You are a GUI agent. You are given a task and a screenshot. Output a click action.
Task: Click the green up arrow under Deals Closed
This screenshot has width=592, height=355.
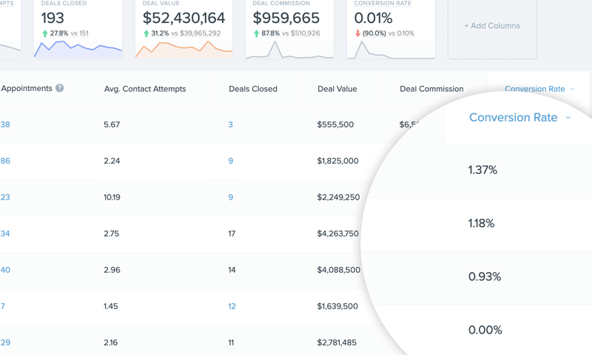click(45, 33)
